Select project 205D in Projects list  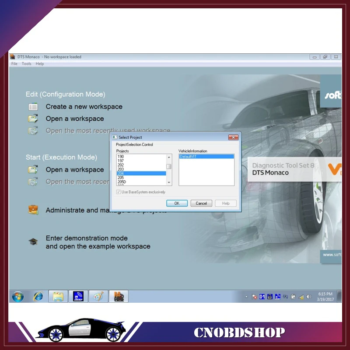coord(141,182)
